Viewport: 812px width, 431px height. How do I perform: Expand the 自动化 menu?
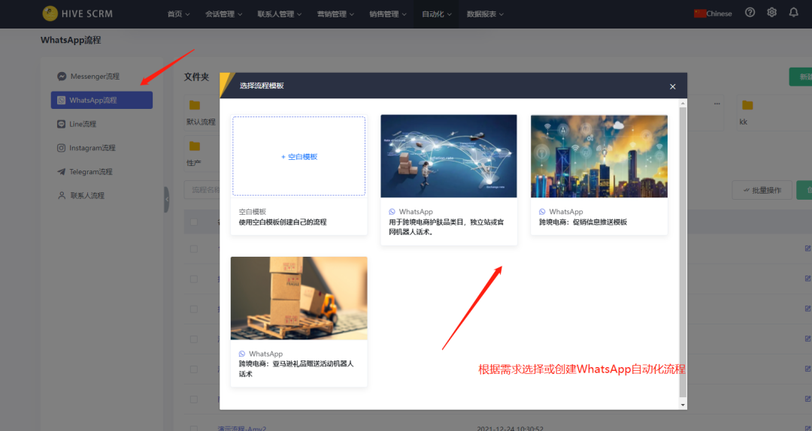coord(437,14)
